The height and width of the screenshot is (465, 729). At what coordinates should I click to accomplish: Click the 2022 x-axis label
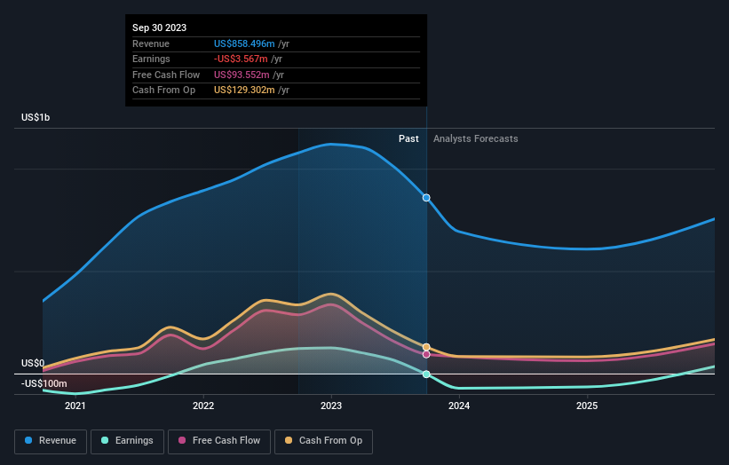[x=203, y=406]
